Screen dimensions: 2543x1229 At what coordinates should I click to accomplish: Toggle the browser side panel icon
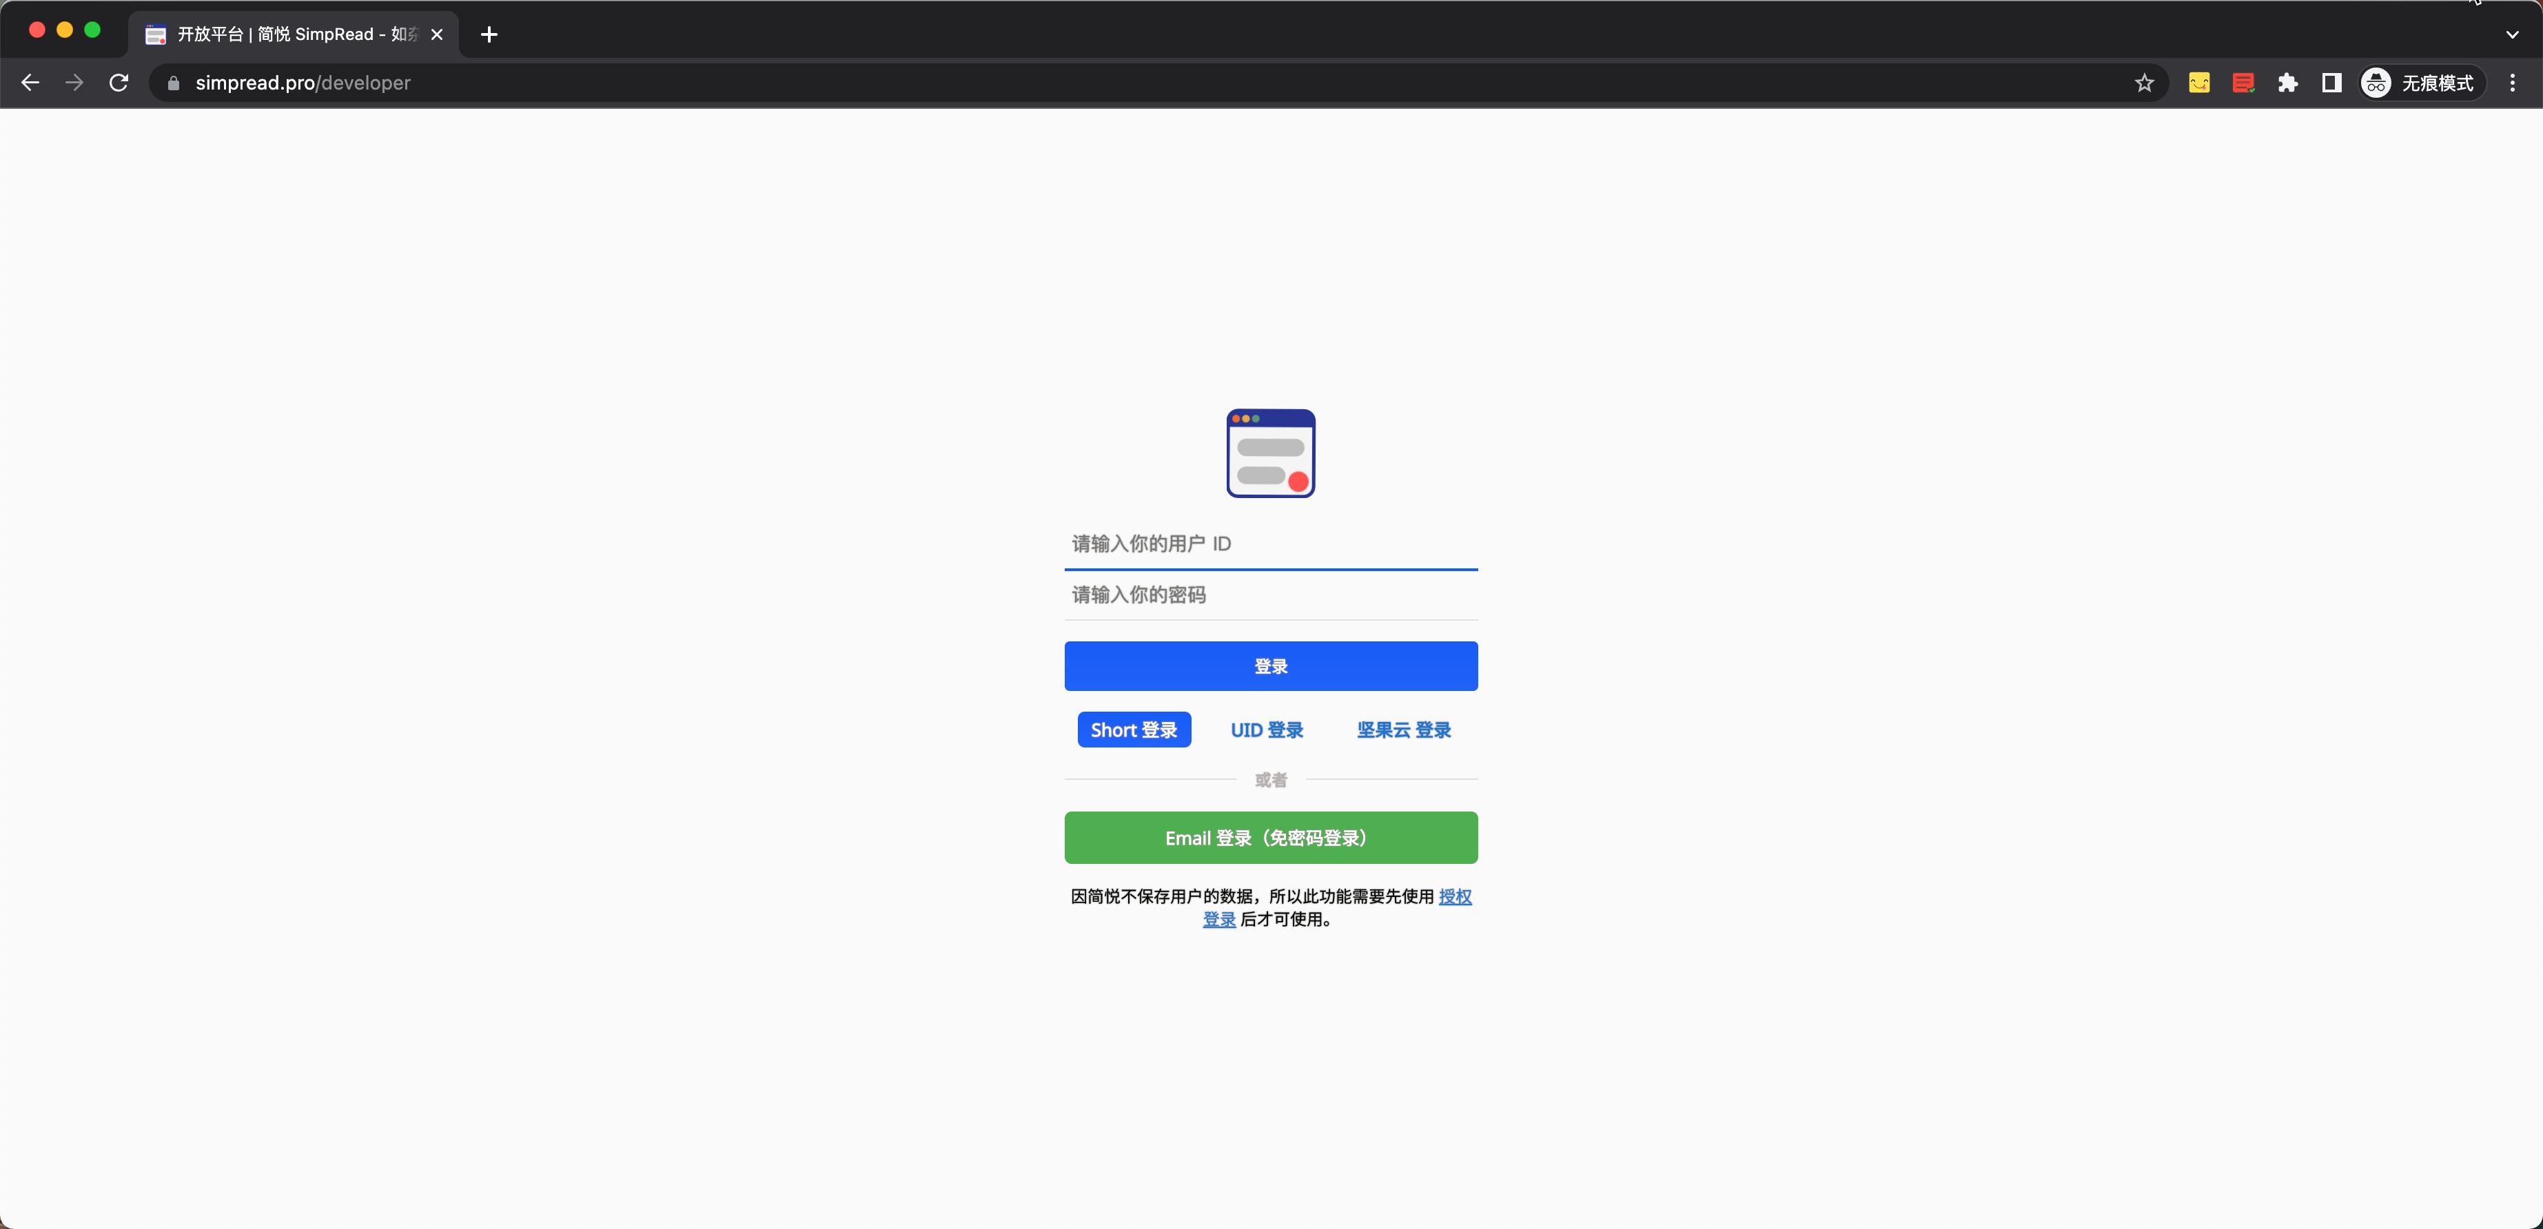click(x=2331, y=83)
